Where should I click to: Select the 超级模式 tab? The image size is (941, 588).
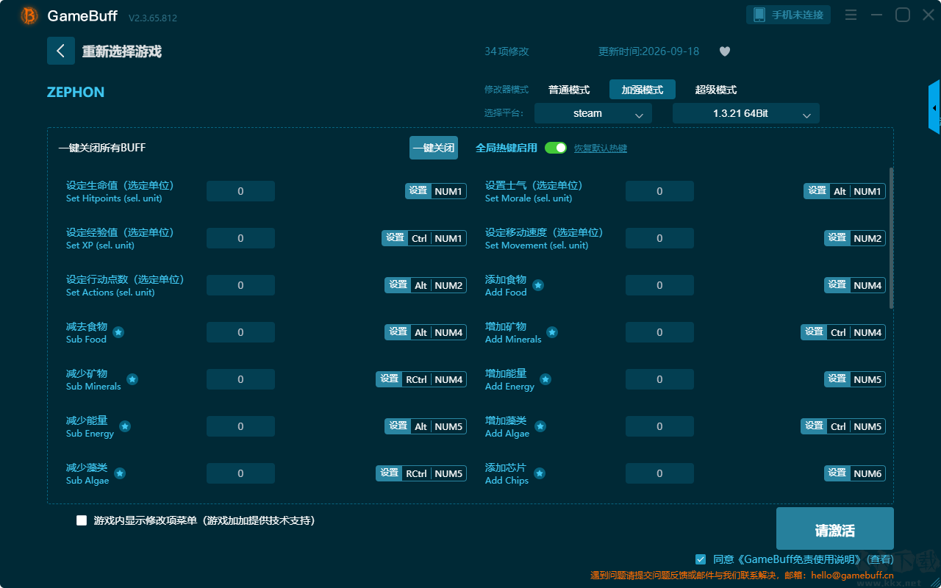(716, 90)
